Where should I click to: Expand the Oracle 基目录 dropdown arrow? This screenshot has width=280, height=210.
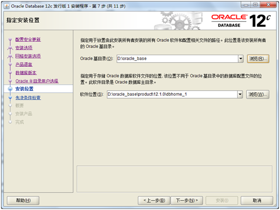(241, 59)
